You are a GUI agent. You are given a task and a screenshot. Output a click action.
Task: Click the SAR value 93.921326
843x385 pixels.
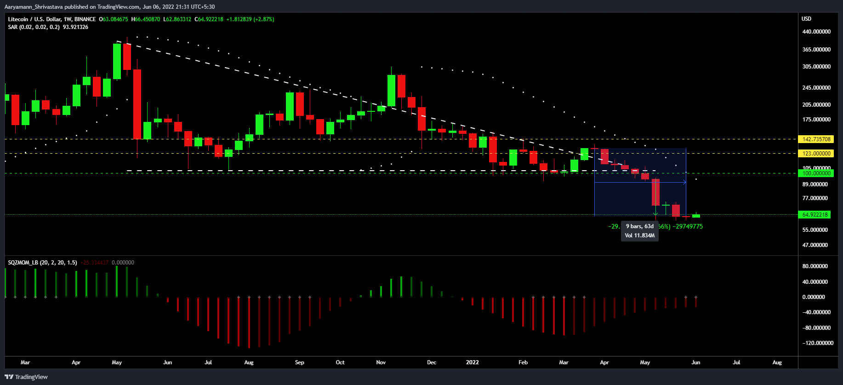(76, 27)
